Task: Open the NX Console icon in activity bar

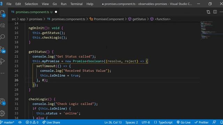Action: [x=2, y=25]
